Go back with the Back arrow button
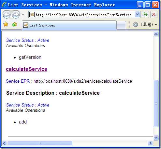 pyautogui.click(x=7, y=14)
